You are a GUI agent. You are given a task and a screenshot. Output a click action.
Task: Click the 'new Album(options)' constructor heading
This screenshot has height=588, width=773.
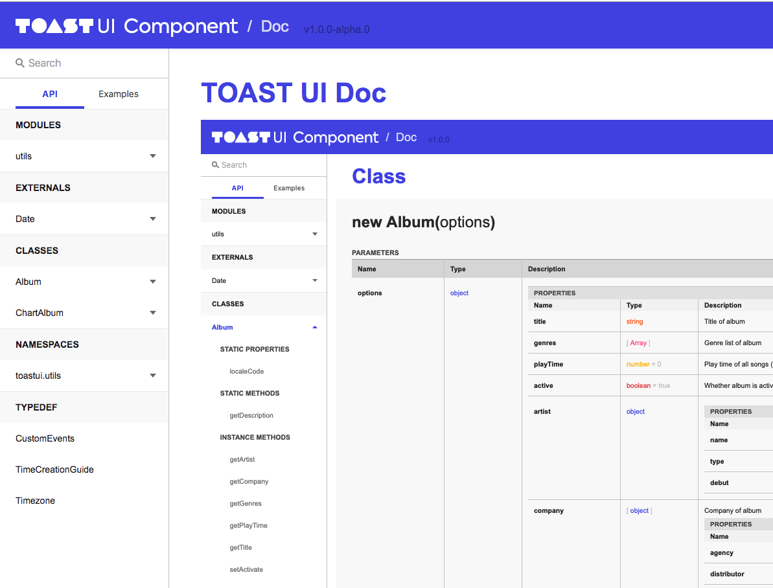coord(423,222)
